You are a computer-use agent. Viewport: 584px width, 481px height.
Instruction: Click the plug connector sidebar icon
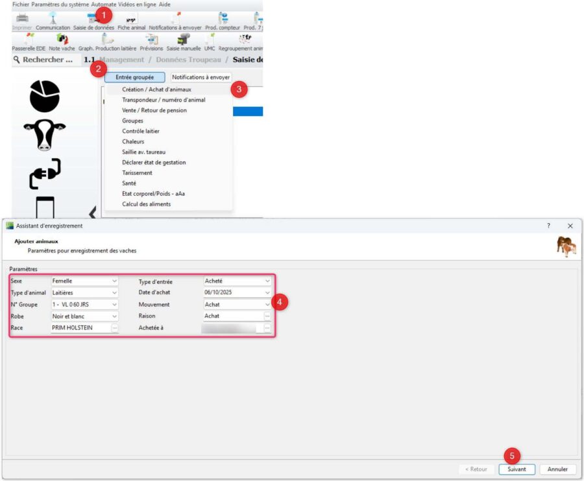(45, 174)
